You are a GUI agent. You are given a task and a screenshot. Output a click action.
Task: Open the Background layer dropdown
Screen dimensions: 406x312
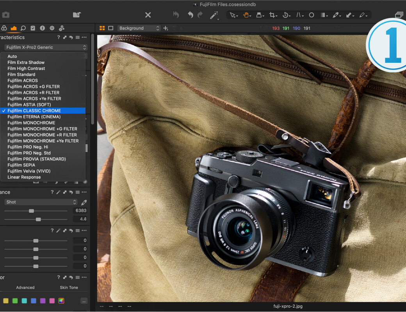pyautogui.click(x=139, y=28)
